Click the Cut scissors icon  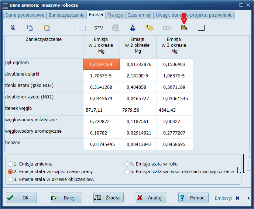coord(13,28)
